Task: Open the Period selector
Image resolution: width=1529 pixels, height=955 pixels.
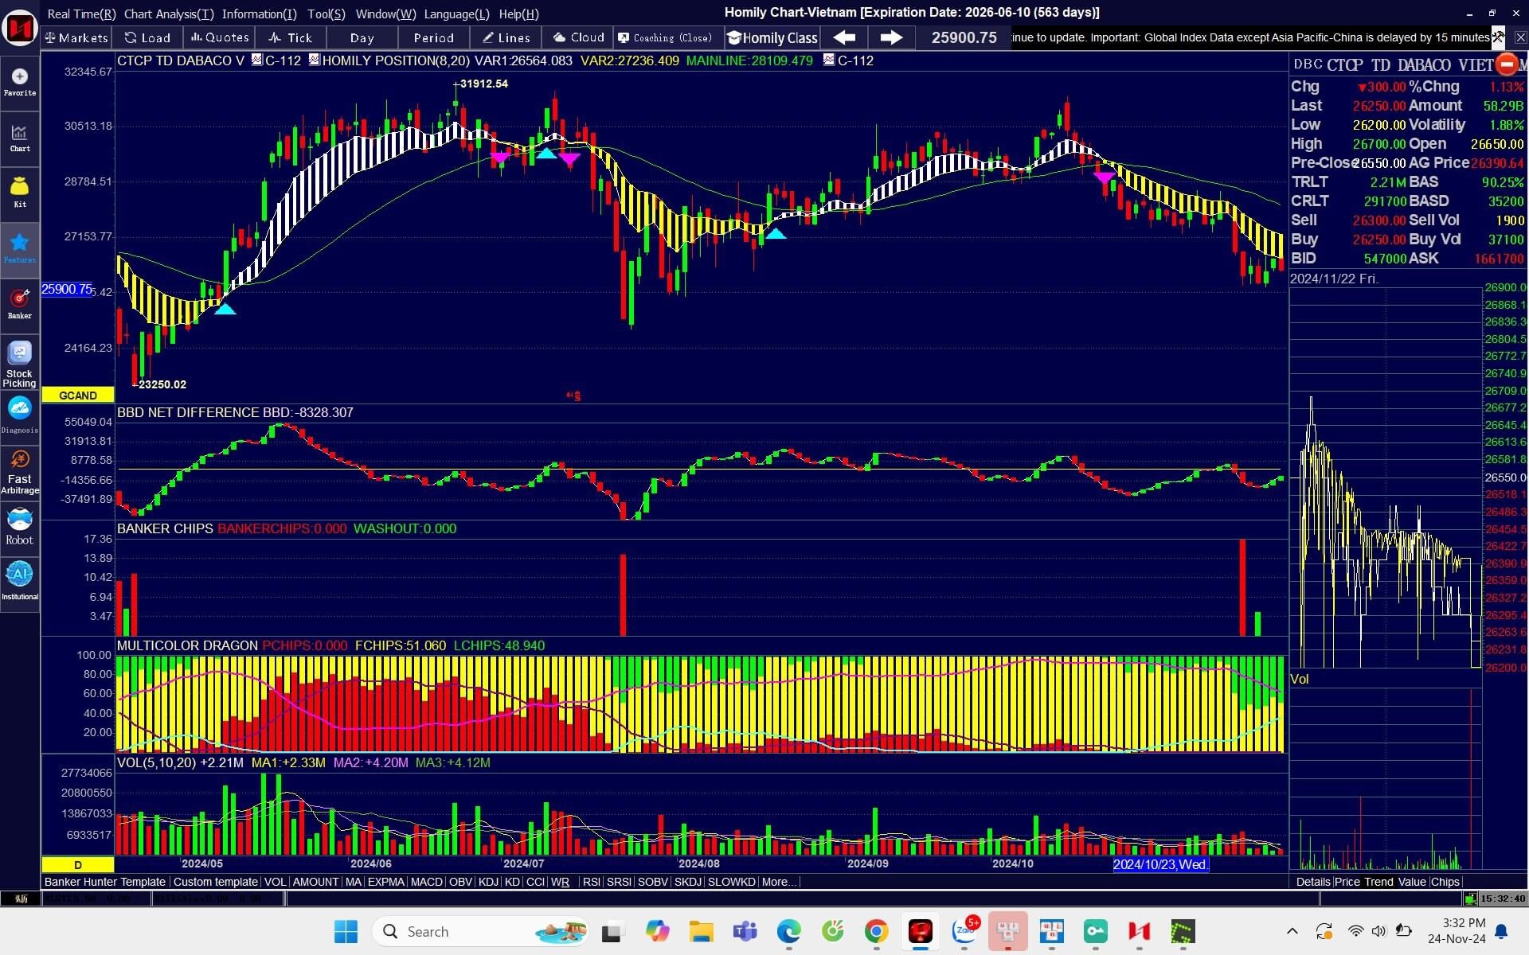Action: click(x=434, y=37)
